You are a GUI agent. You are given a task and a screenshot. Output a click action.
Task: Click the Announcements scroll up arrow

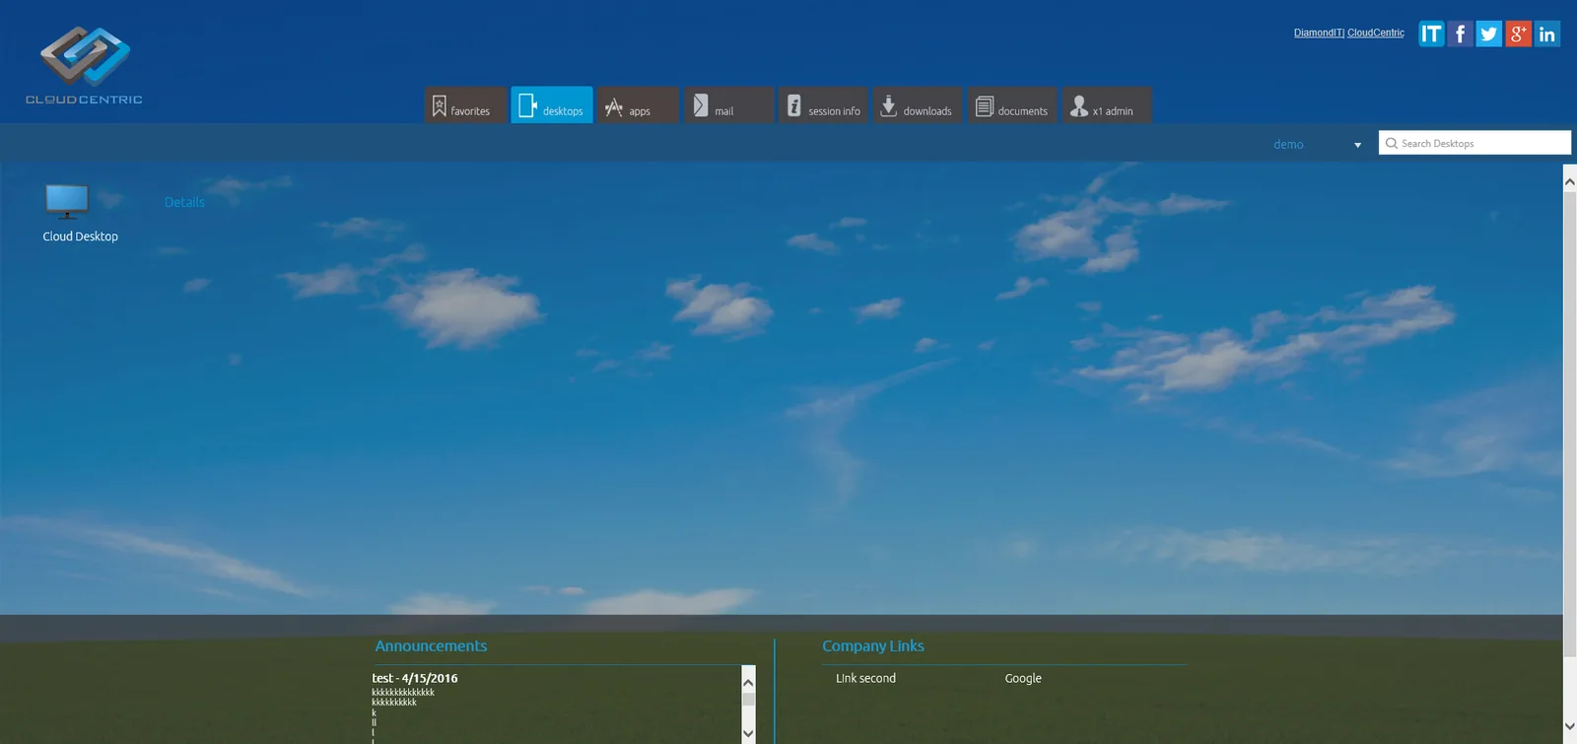pyautogui.click(x=748, y=682)
